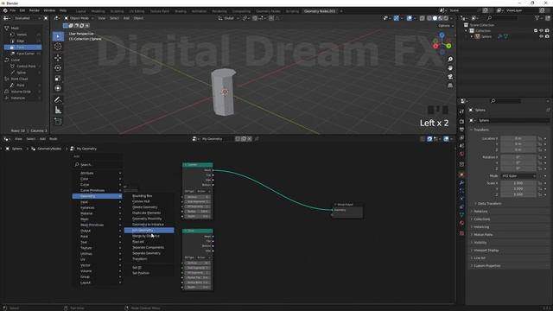
Task: Collapse the Collection in outliner
Action: click(x=467, y=31)
